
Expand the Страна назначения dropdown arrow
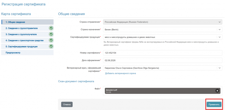click(220, 30)
